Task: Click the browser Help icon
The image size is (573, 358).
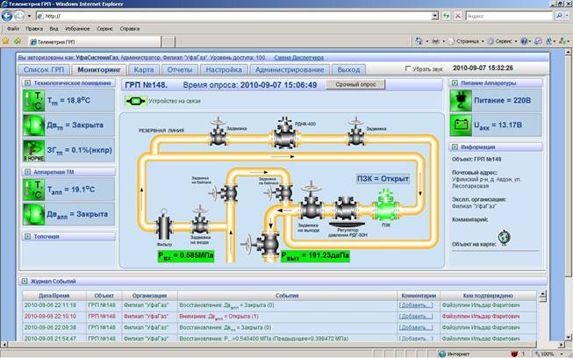Action: click(x=524, y=41)
